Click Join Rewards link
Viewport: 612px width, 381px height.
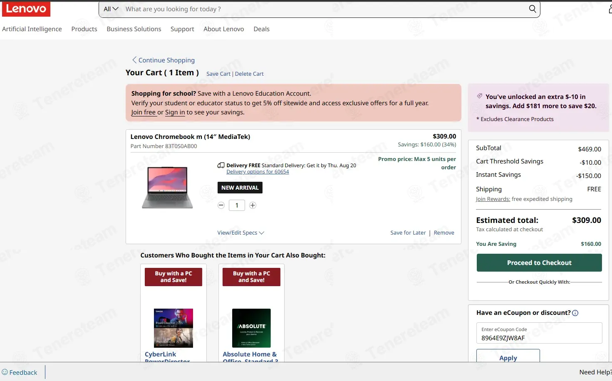[493, 199]
